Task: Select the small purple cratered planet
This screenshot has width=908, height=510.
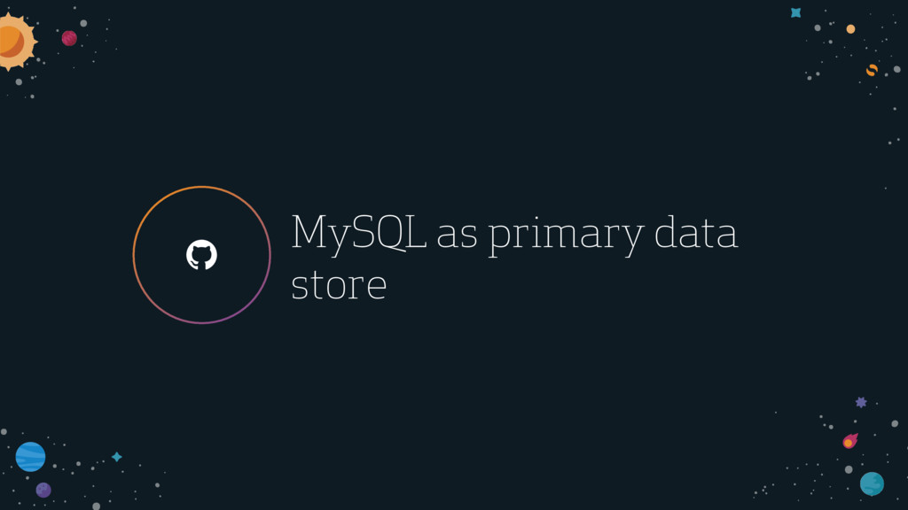Action: [43, 491]
